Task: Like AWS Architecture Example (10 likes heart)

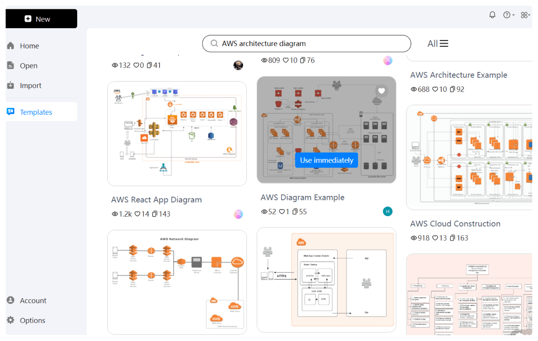Action: tap(435, 89)
